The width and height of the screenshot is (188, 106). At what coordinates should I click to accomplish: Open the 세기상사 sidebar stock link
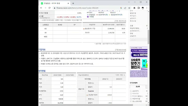(133, 16)
